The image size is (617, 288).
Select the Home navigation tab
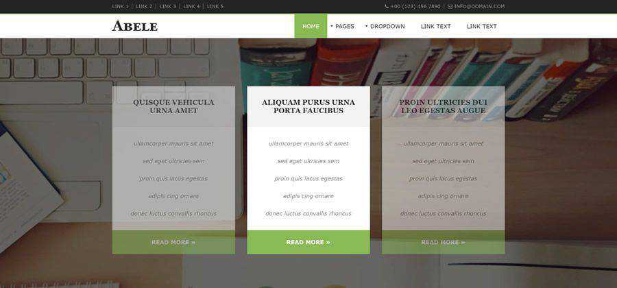point(311,26)
